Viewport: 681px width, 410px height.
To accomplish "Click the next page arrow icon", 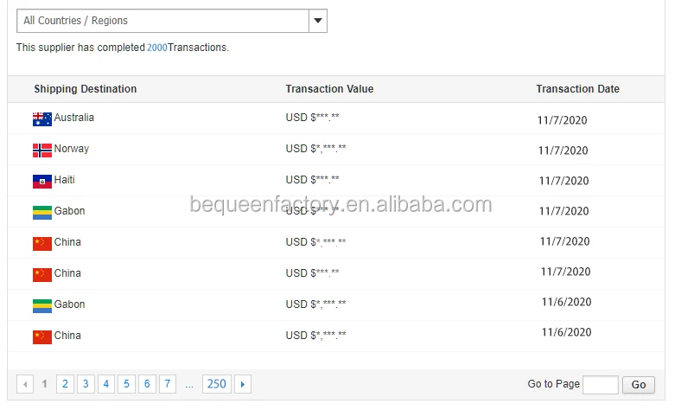I will pyautogui.click(x=243, y=384).
